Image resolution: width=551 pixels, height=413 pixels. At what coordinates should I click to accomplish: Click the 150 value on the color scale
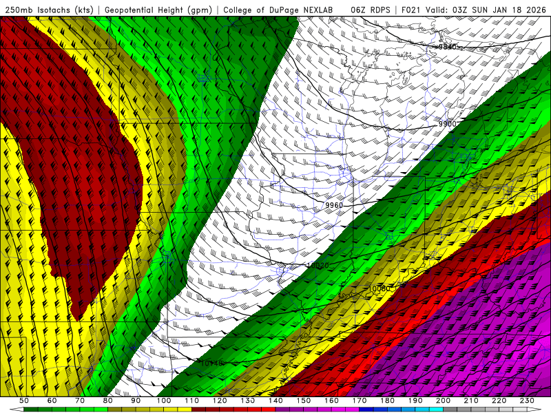(x=304, y=401)
